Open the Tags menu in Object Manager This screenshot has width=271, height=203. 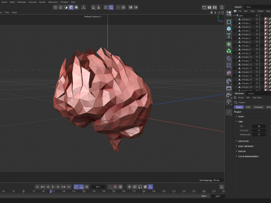pos(268,11)
